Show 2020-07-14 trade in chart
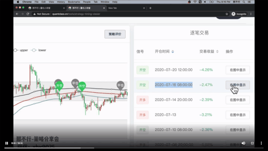 (238, 100)
